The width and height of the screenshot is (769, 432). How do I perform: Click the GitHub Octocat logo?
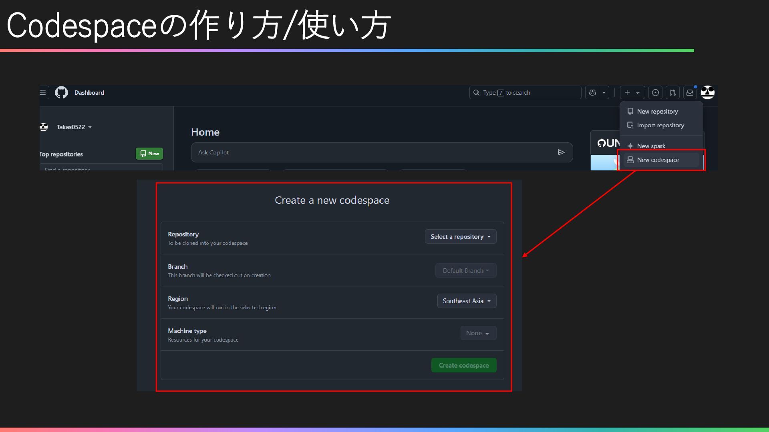(x=61, y=92)
